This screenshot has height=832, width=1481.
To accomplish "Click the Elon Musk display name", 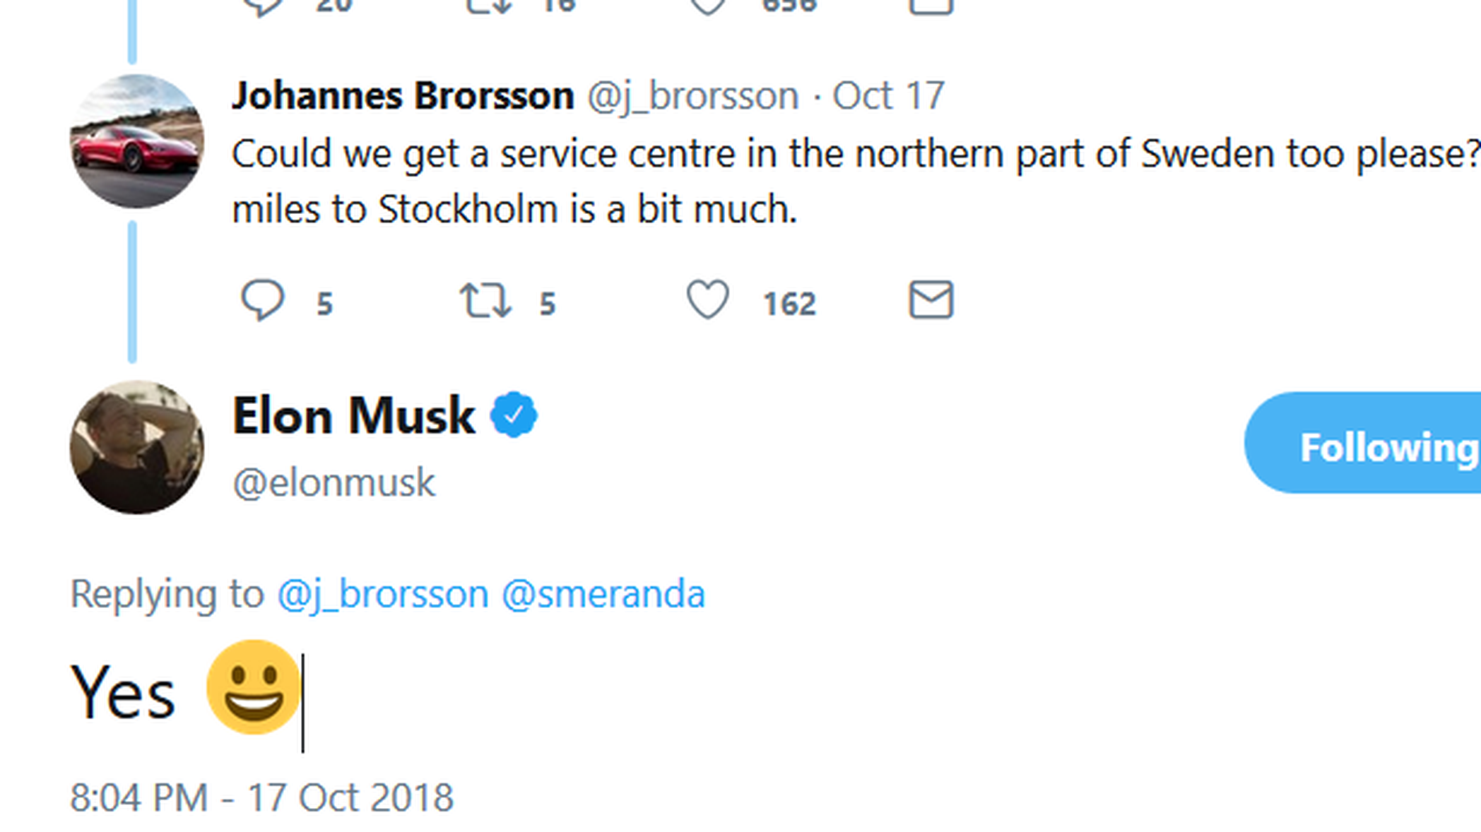I will point(353,415).
